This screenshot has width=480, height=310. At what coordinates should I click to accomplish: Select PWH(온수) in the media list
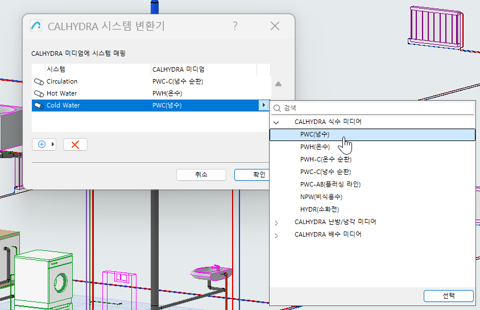373,147
